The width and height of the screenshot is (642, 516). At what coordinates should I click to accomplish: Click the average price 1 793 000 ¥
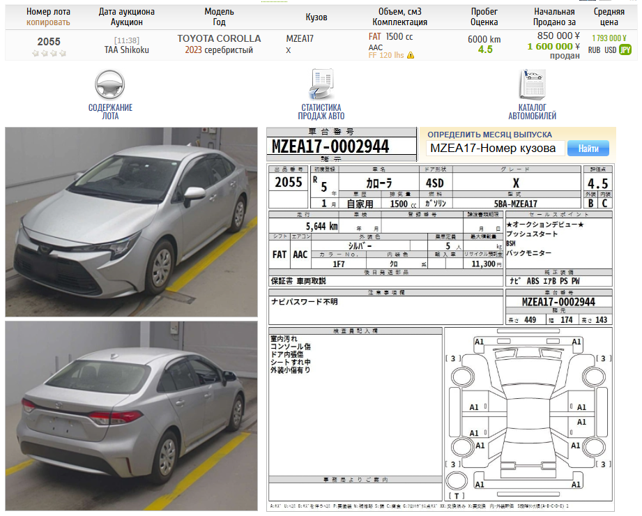pos(609,39)
